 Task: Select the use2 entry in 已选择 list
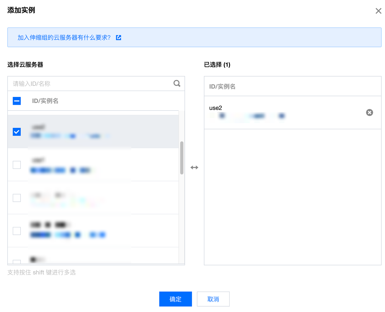pos(293,112)
